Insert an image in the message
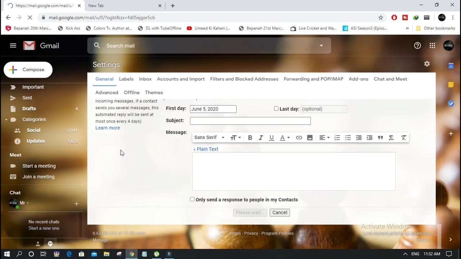Viewport: 461px width, 259px height. coord(310,137)
